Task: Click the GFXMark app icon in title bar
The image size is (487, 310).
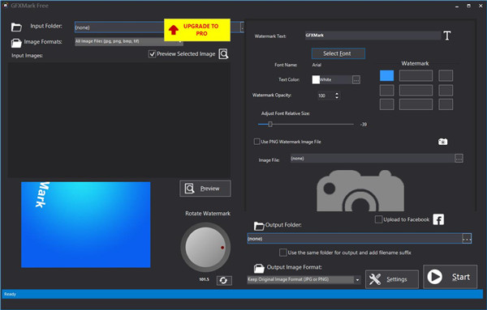Action: click(x=6, y=6)
